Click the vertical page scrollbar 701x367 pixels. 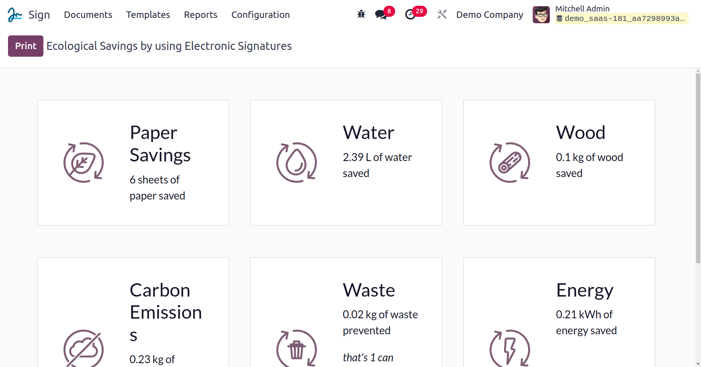(698, 168)
